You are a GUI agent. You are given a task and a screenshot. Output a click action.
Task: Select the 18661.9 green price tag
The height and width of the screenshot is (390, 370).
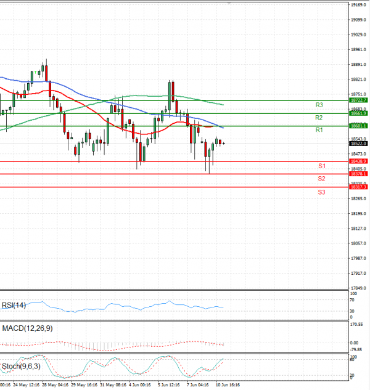[x=358, y=113]
